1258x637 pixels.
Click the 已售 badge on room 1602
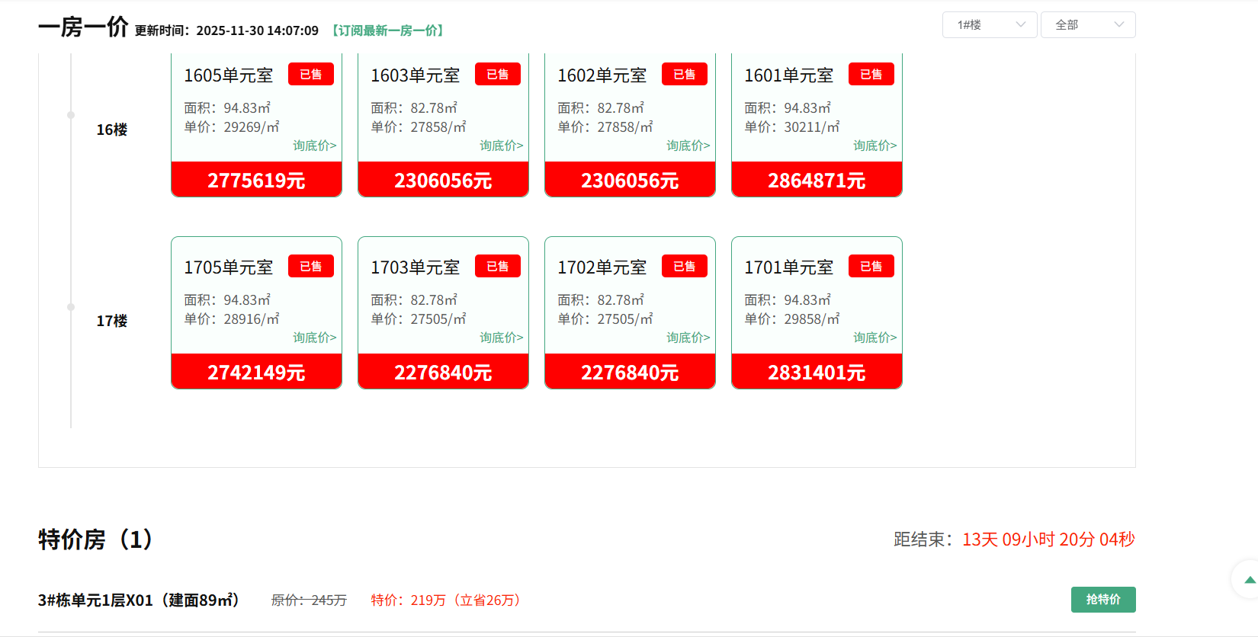(684, 75)
